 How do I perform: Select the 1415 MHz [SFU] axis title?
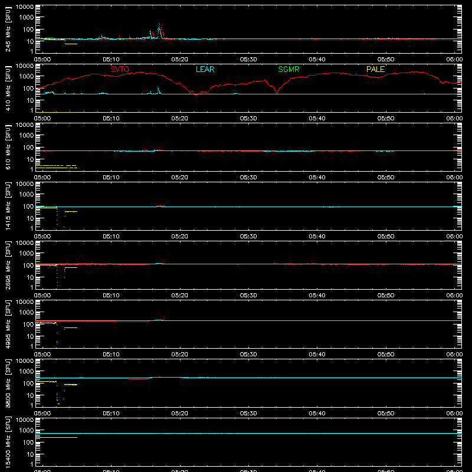(8, 206)
